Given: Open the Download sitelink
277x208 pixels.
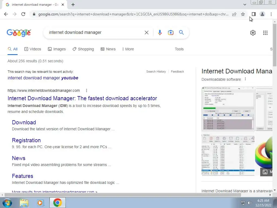Looking at the screenshot, I should 24,122.
